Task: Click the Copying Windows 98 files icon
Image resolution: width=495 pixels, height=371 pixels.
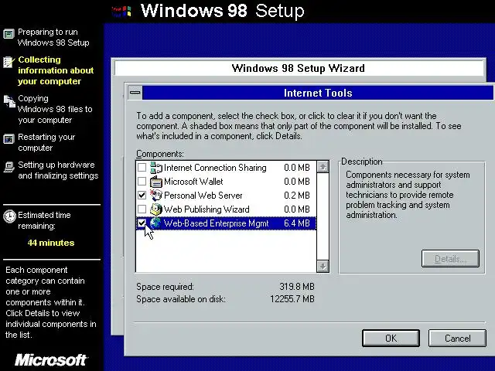Action: [9, 101]
